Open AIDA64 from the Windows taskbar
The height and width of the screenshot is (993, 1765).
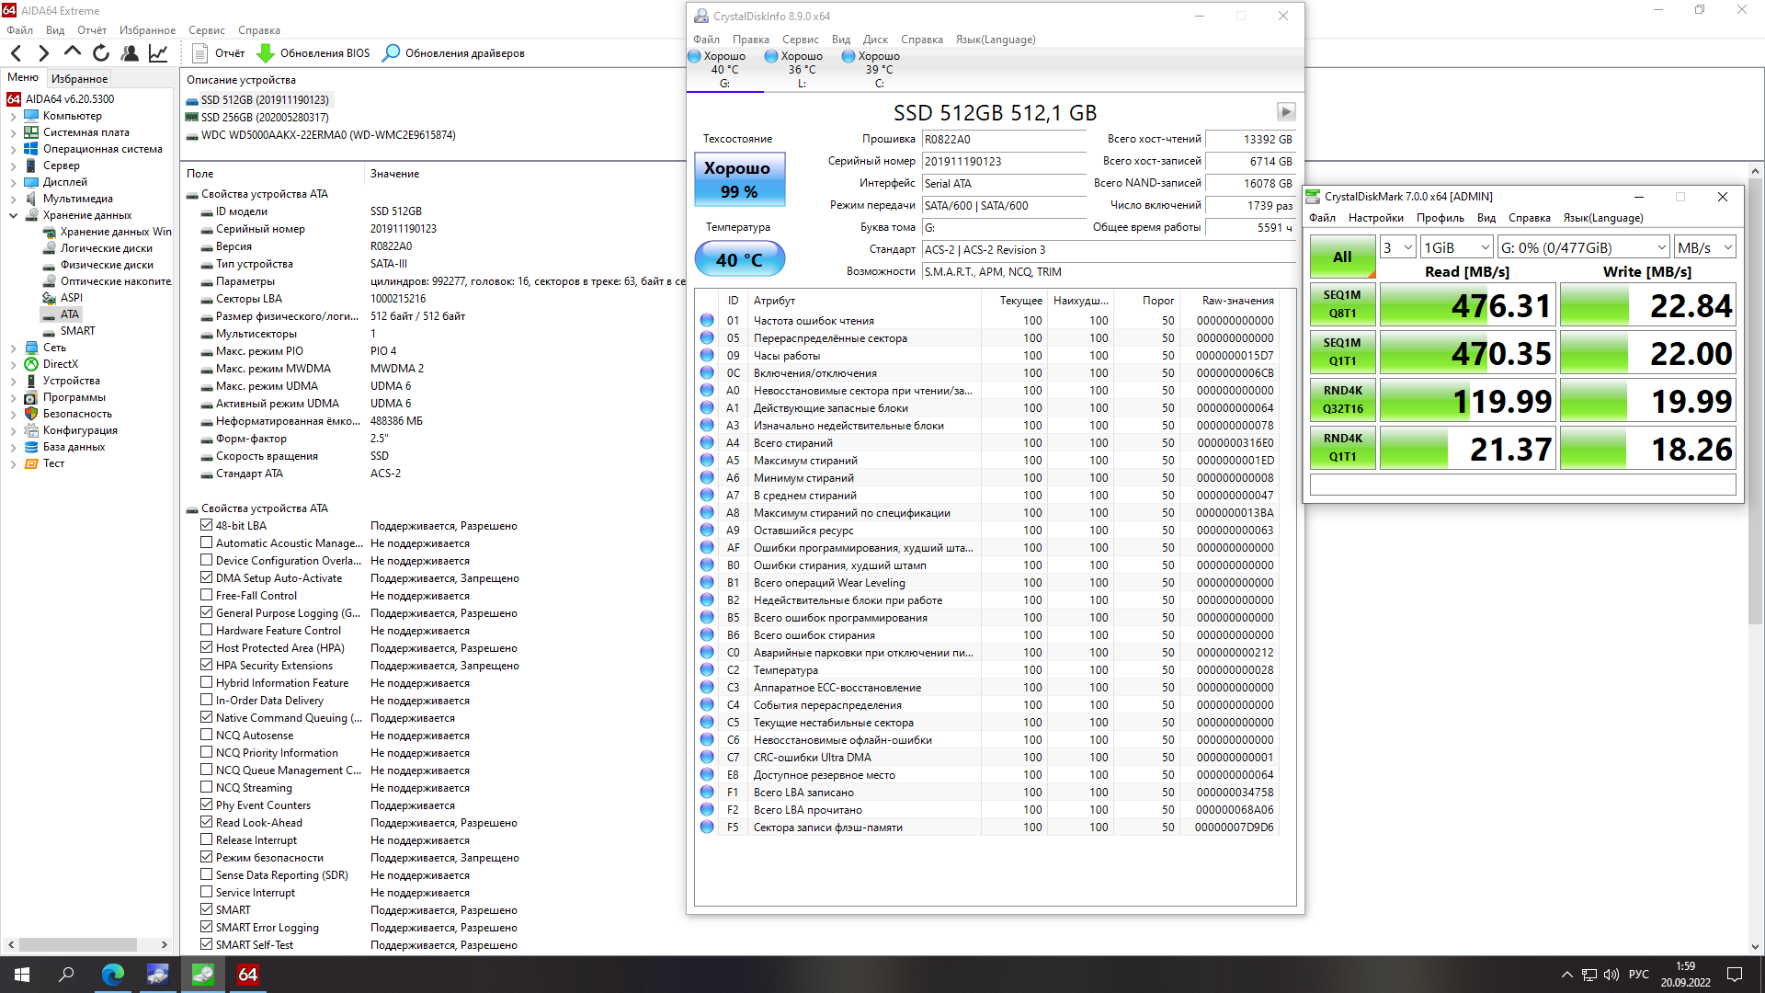pos(247,975)
